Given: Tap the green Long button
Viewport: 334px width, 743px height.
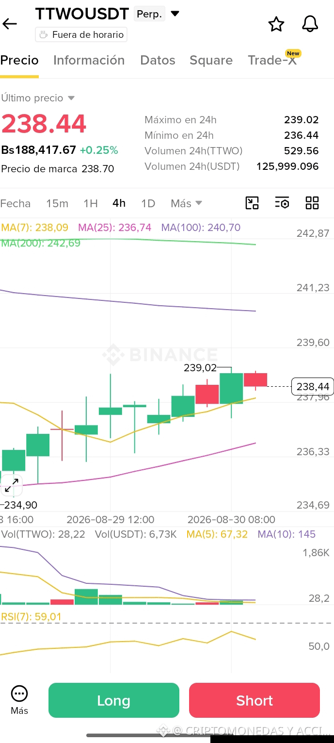Looking at the screenshot, I should point(114,700).
